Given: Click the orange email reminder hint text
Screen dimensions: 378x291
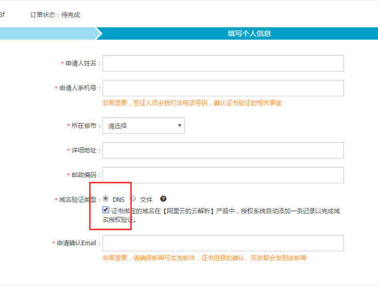Looking at the screenshot, I should (x=204, y=258).
